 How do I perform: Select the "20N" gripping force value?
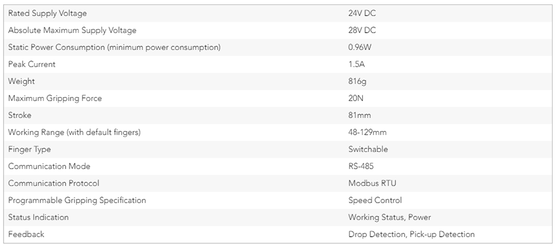356,98
